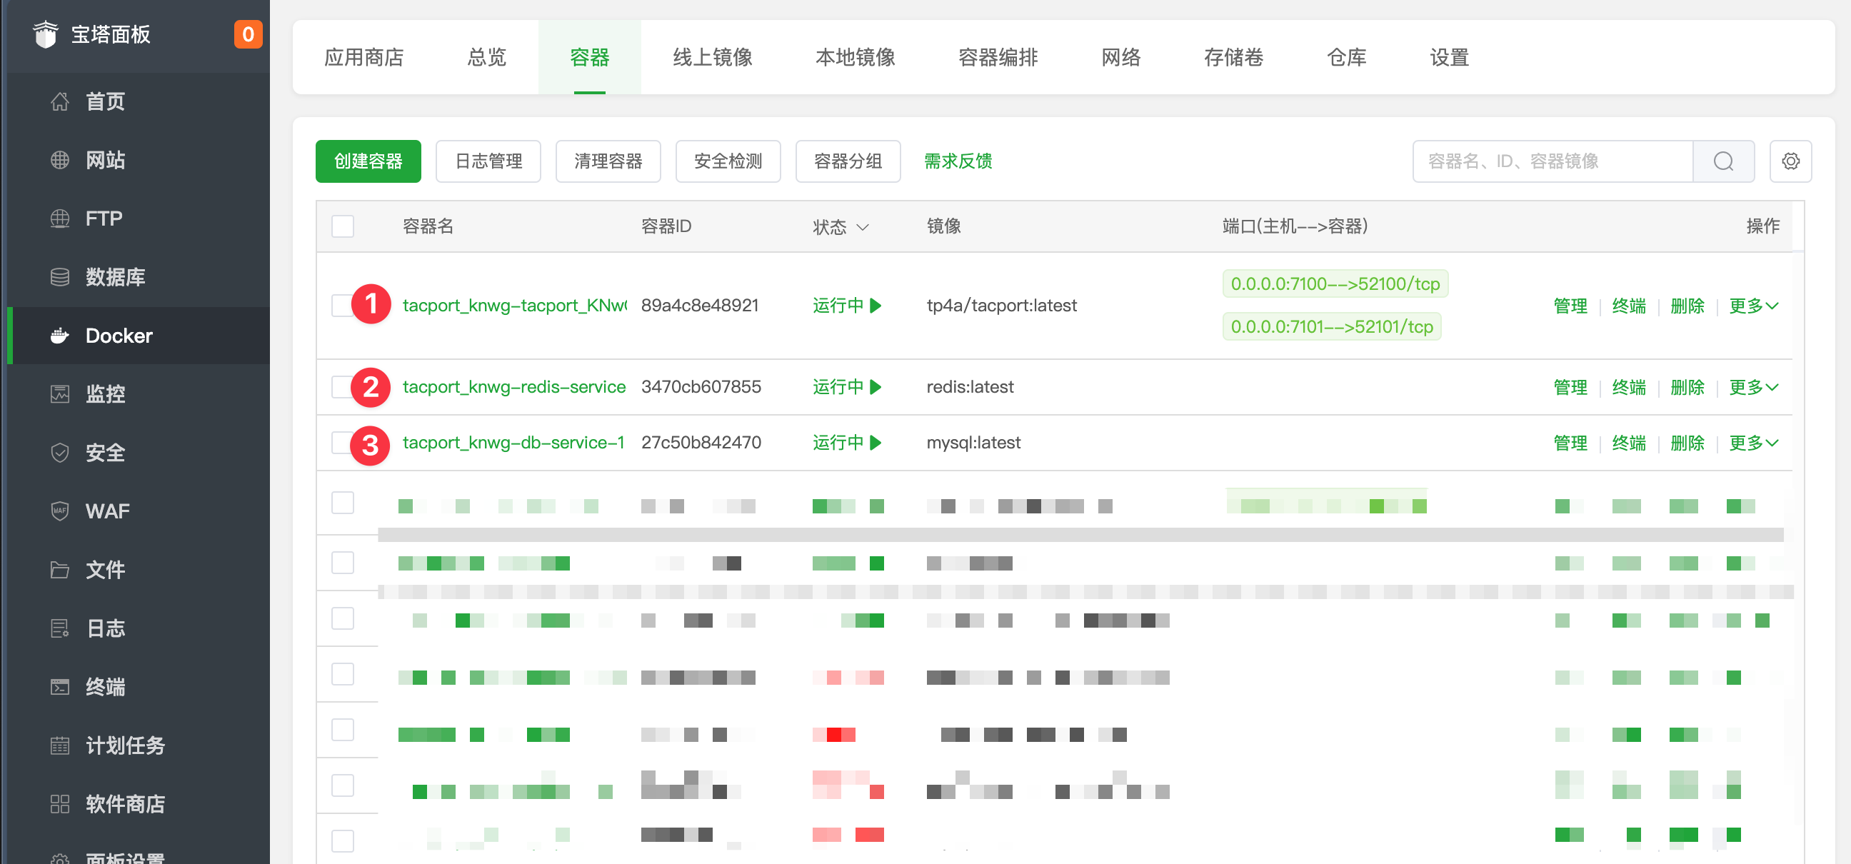Open the 仓库 tab
Screen dimensions: 1851x864
(1347, 57)
